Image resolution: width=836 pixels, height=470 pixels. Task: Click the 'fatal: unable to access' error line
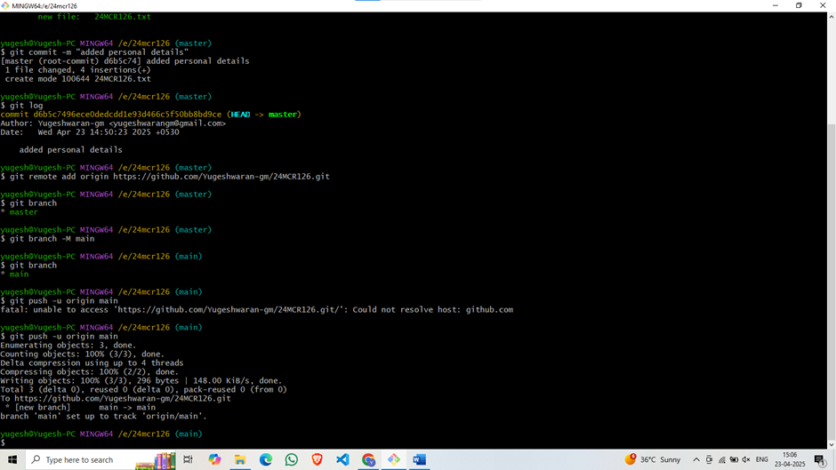tap(256, 309)
